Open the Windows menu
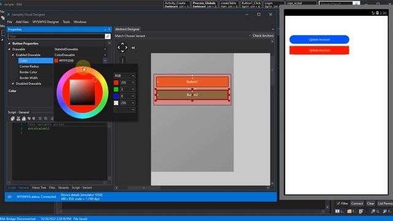Viewport: 393px width, 221px height. tap(80, 22)
